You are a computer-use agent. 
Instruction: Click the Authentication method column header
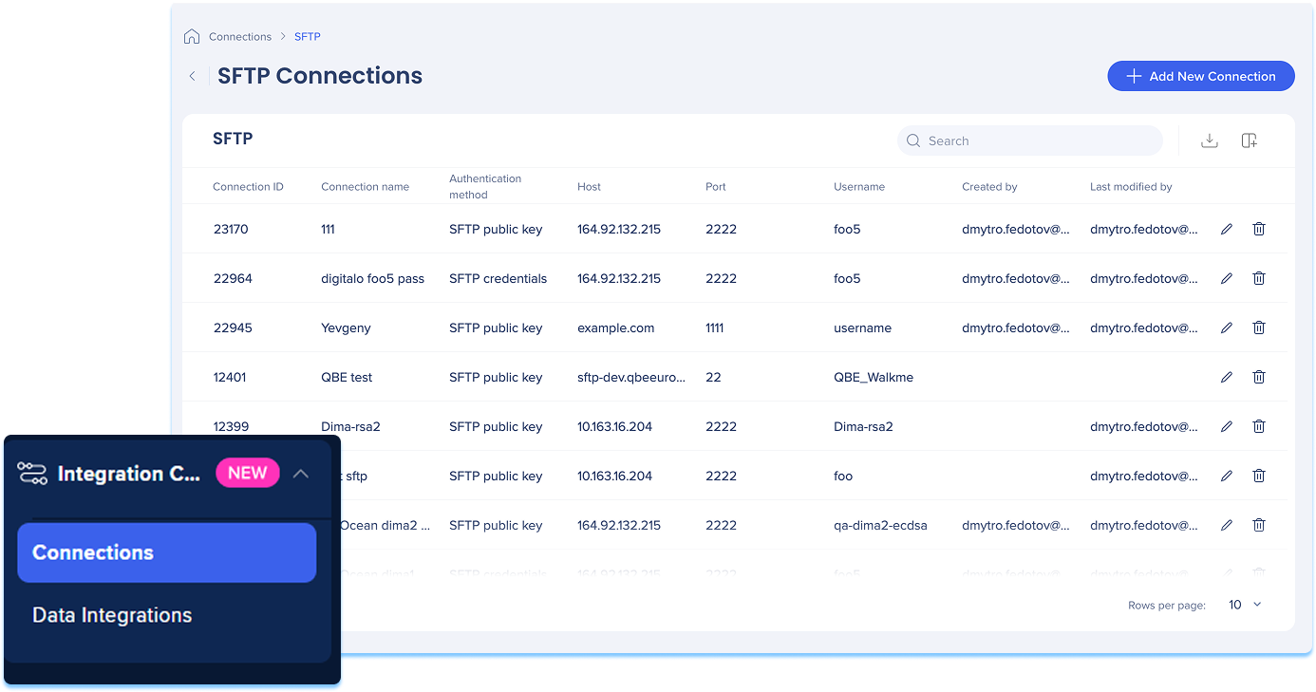(x=485, y=186)
